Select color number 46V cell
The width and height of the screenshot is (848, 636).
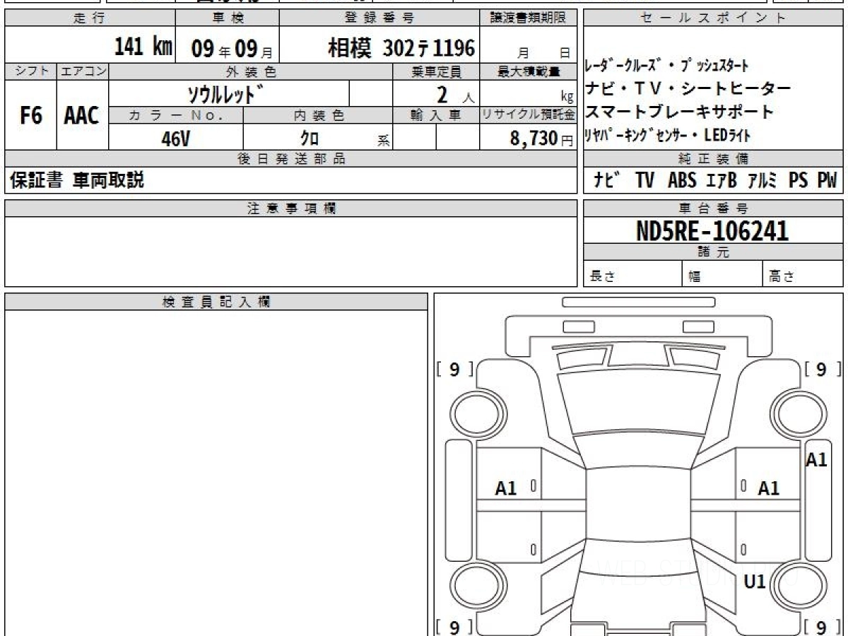pyautogui.click(x=176, y=139)
